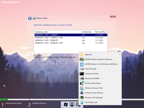This screenshot has height=108, width=144.
Task: Select WINDOWS 11 PRO - COMPACT + DEF row
Action: tap(71, 37)
